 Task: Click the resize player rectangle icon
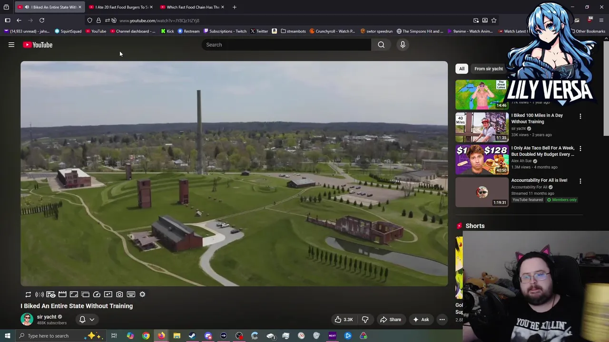pos(74,294)
